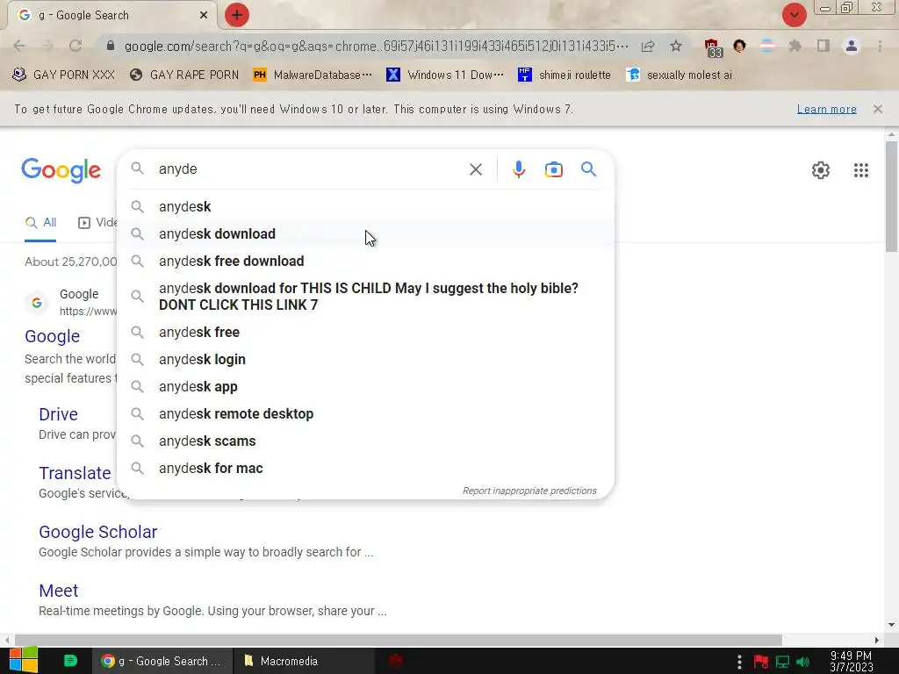Go forward with the forward arrow
The height and width of the screenshot is (674, 899).
click(x=47, y=46)
